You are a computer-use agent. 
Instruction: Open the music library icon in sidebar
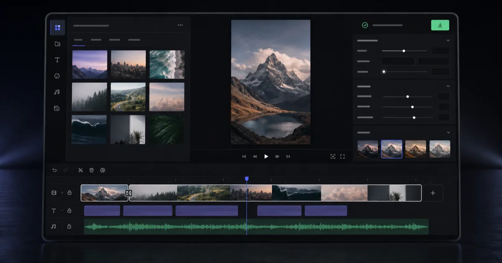tap(57, 92)
